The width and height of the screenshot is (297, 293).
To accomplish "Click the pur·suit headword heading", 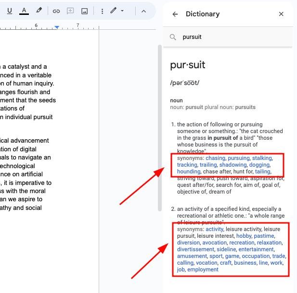I will pyautogui.click(x=188, y=65).
